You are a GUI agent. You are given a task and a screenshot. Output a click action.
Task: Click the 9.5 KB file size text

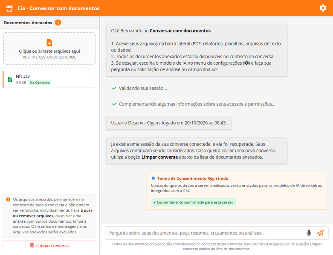pos(21,83)
